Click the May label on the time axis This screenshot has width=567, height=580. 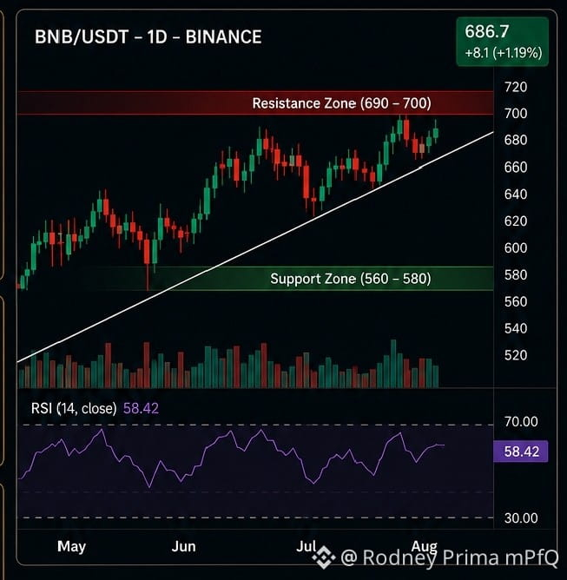click(x=72, y=547)
